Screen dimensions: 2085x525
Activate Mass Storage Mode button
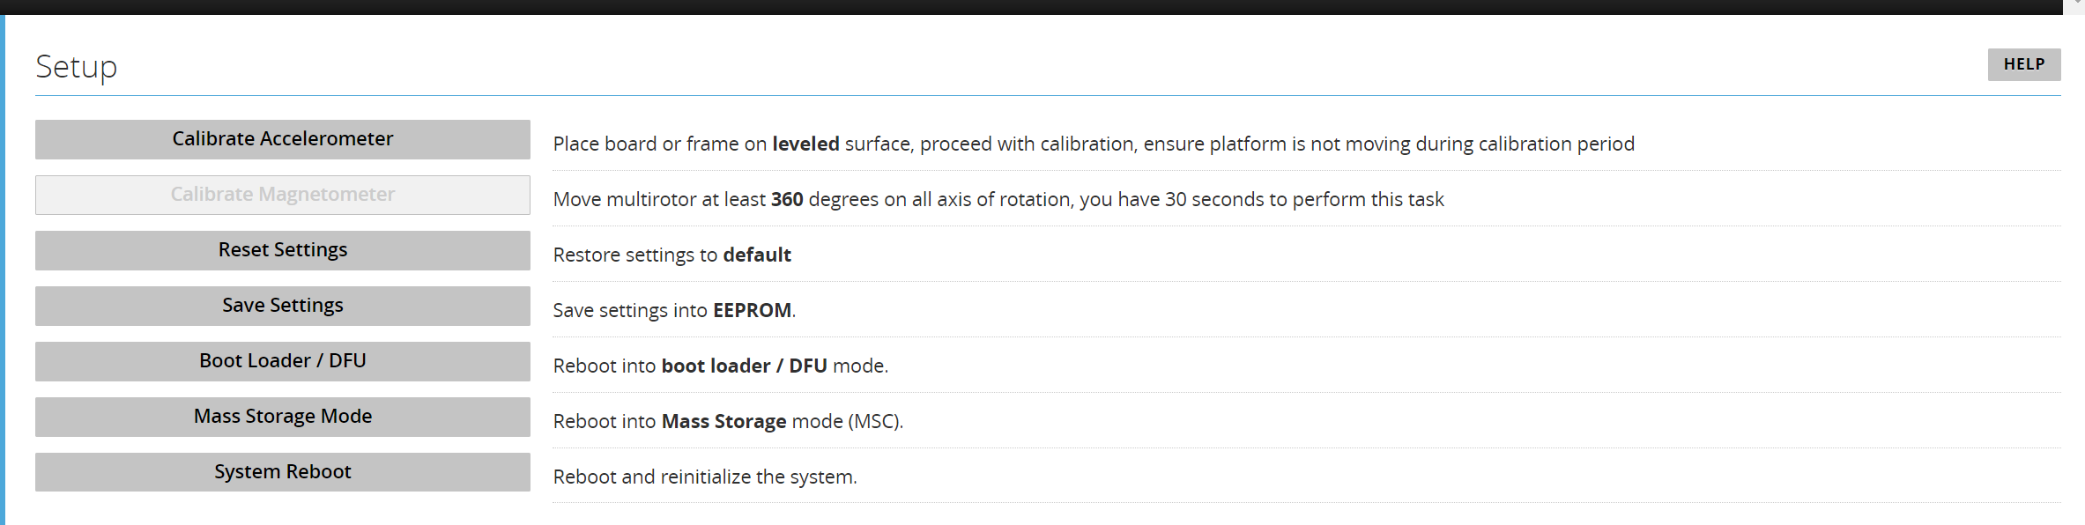[282, 417]
